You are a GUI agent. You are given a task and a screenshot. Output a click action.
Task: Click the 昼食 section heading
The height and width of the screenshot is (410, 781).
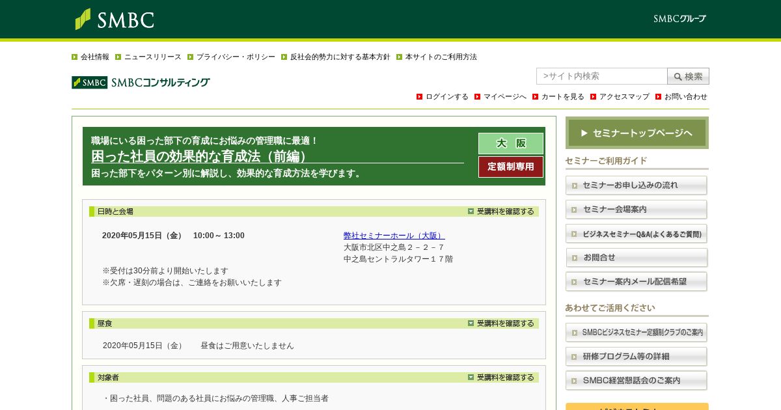click(x=105, y=323)
